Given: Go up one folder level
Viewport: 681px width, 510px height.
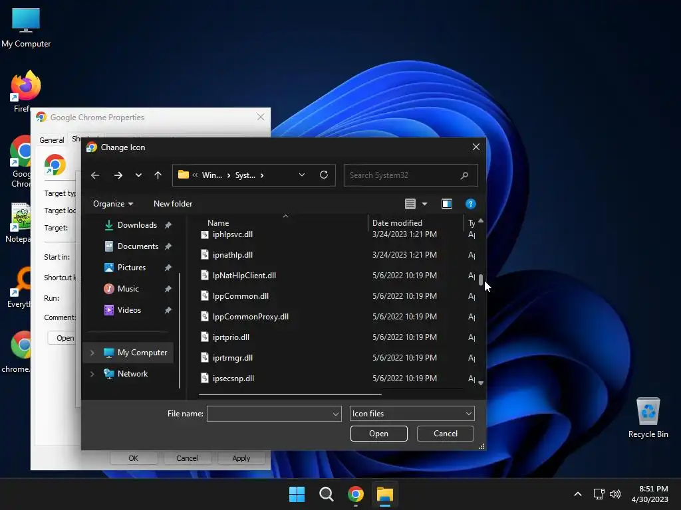Looking at the screenshot, I should click(x=158, y=175).
